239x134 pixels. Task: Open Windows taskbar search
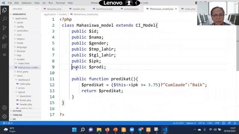(x=83, y=130)
